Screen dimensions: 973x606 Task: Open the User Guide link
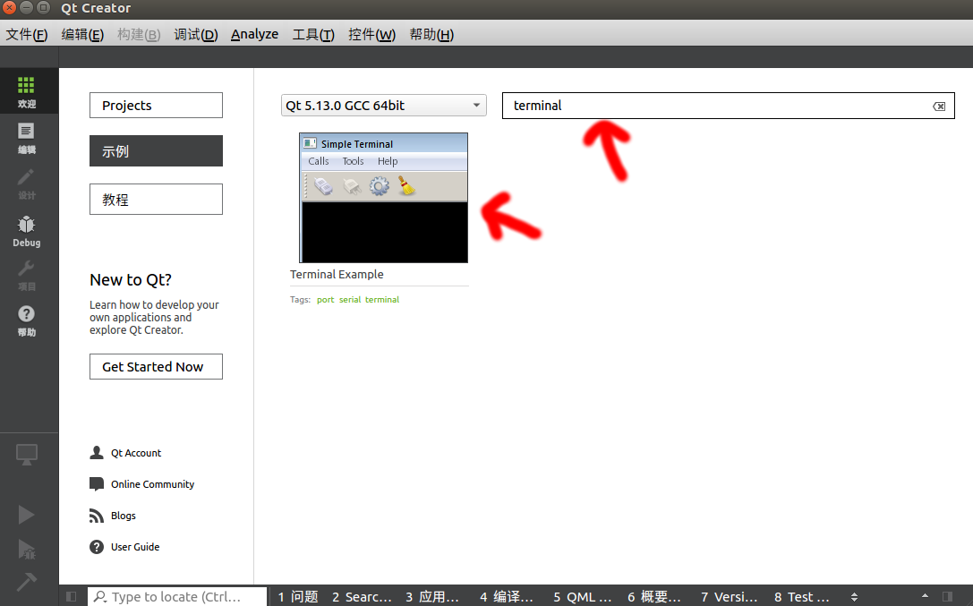pos(135,547)
